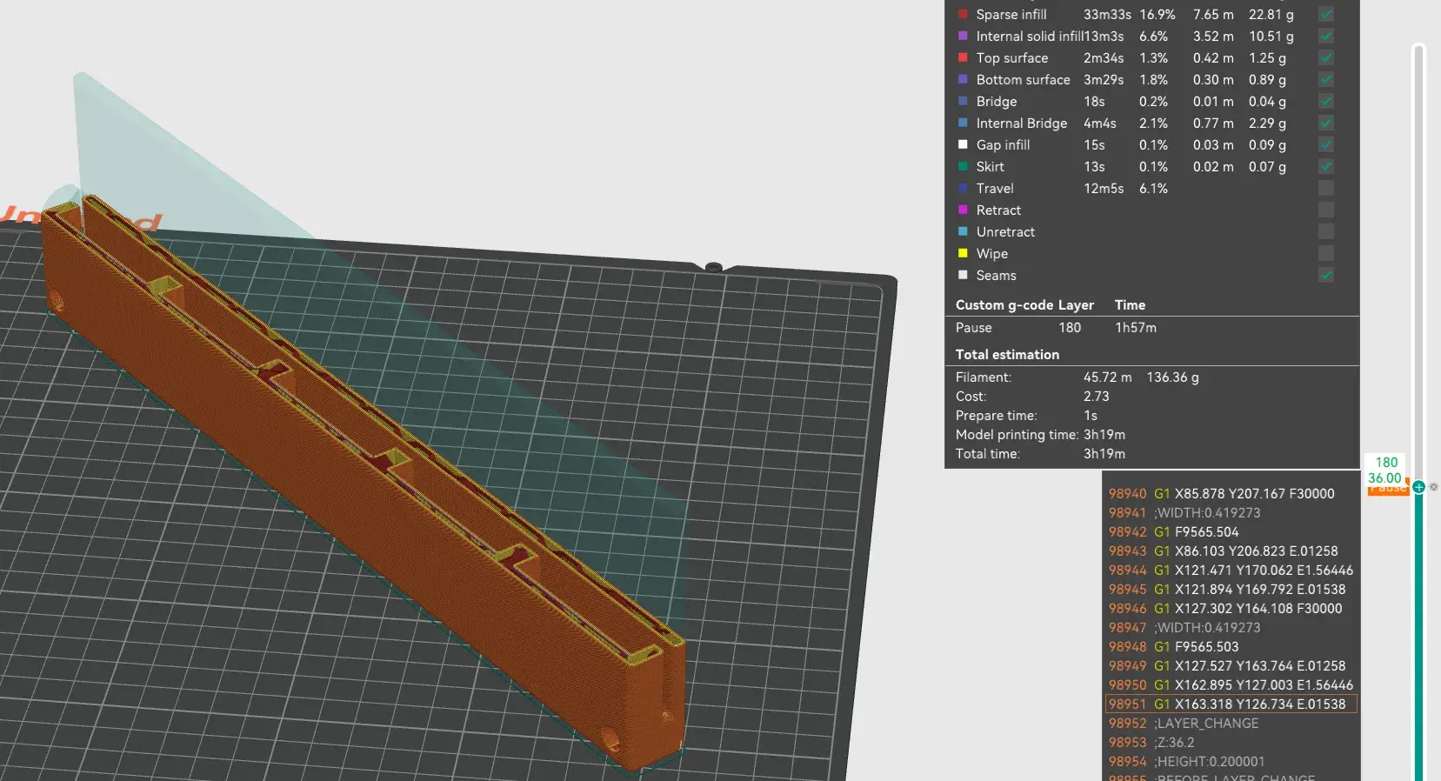Click the purple Internal solid infill swatch
The height and width of the screenshot is (781, 1441).
point(963,36)
